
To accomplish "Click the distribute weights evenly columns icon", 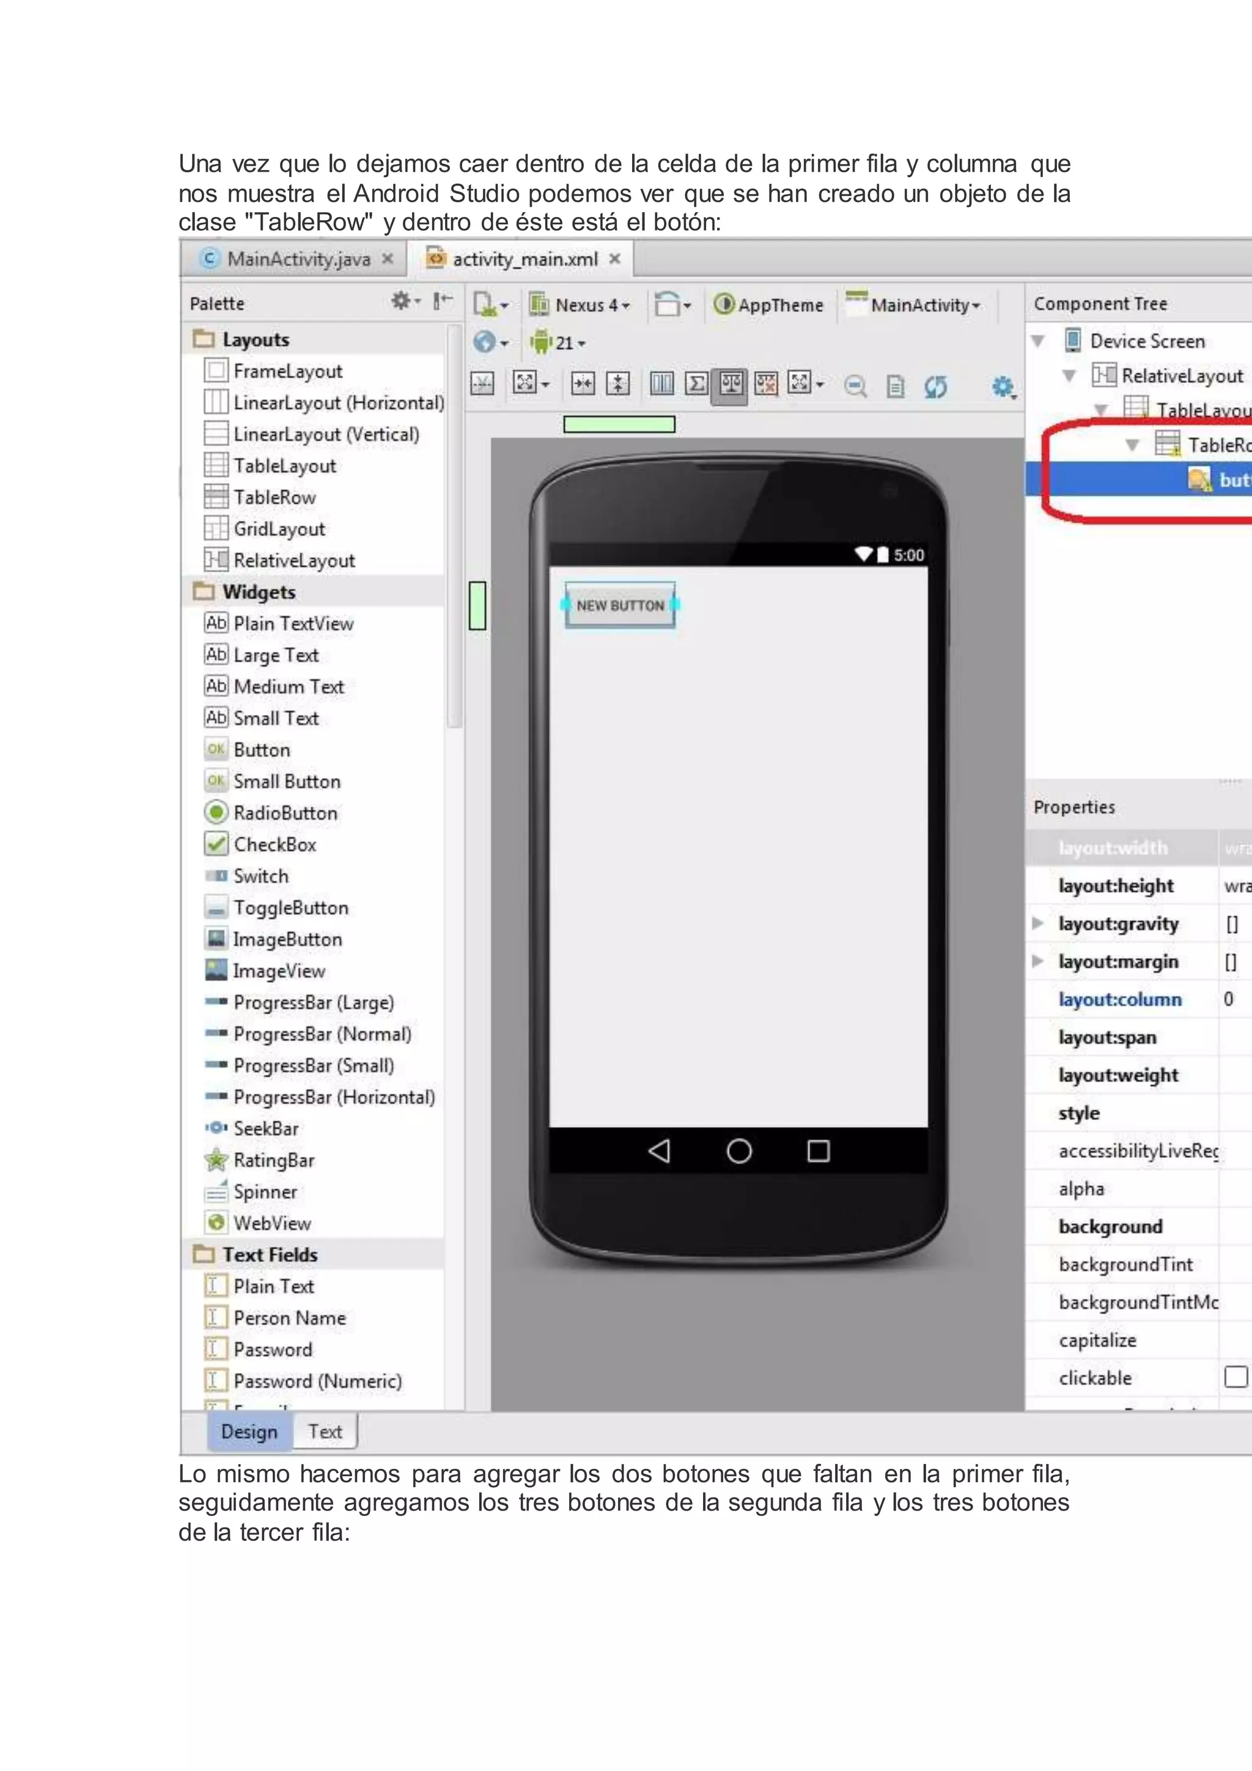I will click(661, 383).
